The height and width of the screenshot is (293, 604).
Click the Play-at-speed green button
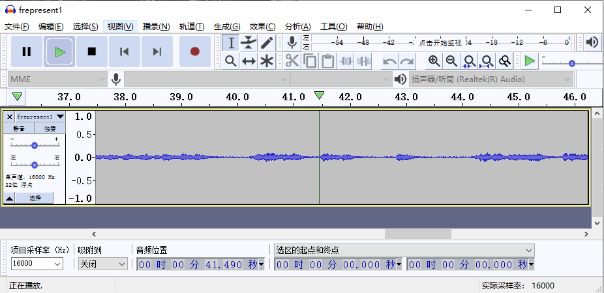(x=530, y=61)
